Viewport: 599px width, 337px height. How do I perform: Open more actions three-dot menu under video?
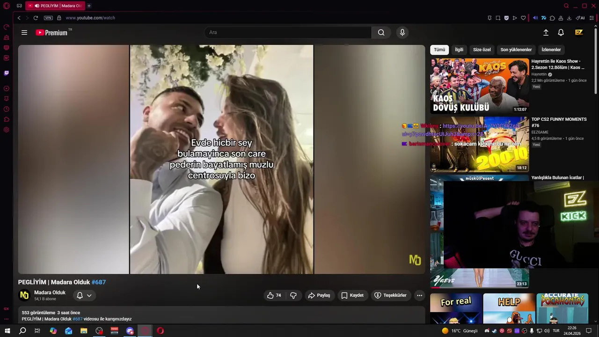(419, 295)
